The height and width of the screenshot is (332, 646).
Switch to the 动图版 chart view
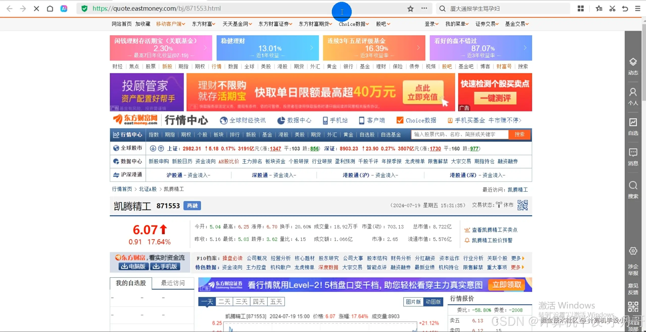433,301
